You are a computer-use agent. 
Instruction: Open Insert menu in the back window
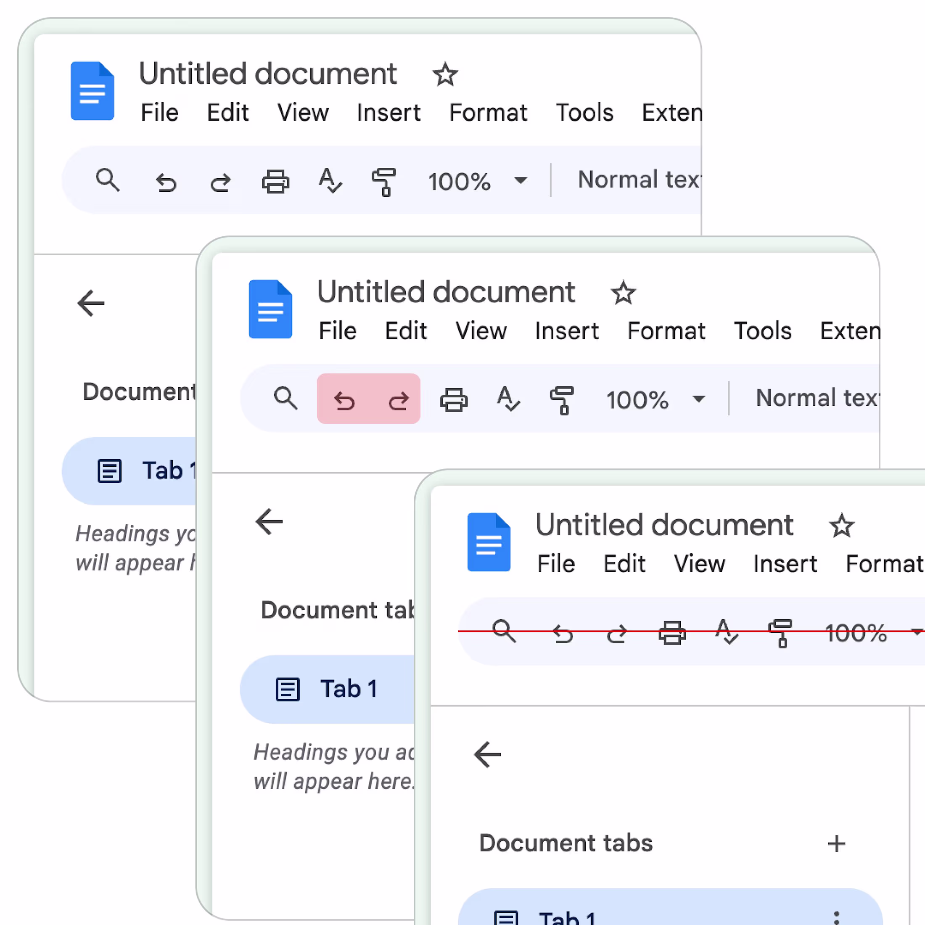pos(389,113)
